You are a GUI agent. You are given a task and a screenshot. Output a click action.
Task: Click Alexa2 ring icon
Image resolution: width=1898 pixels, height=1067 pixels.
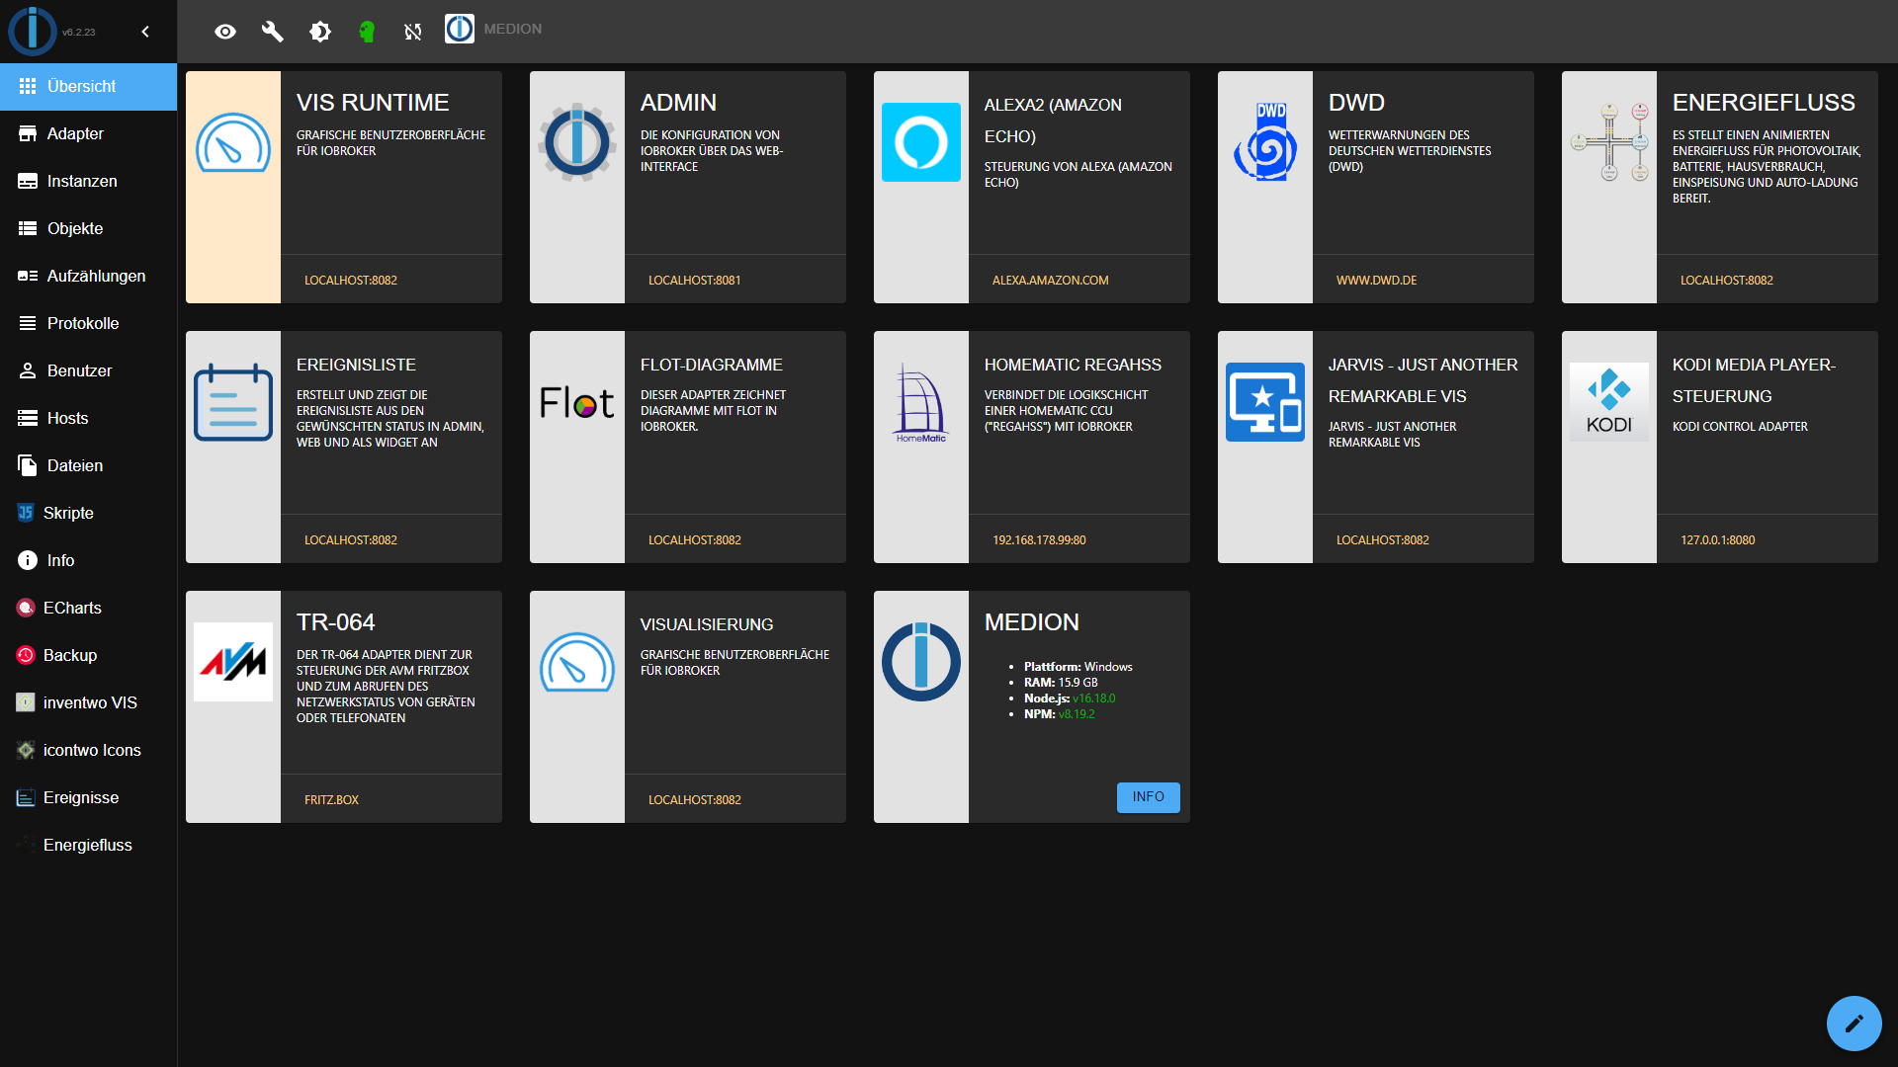pos(921,142)
